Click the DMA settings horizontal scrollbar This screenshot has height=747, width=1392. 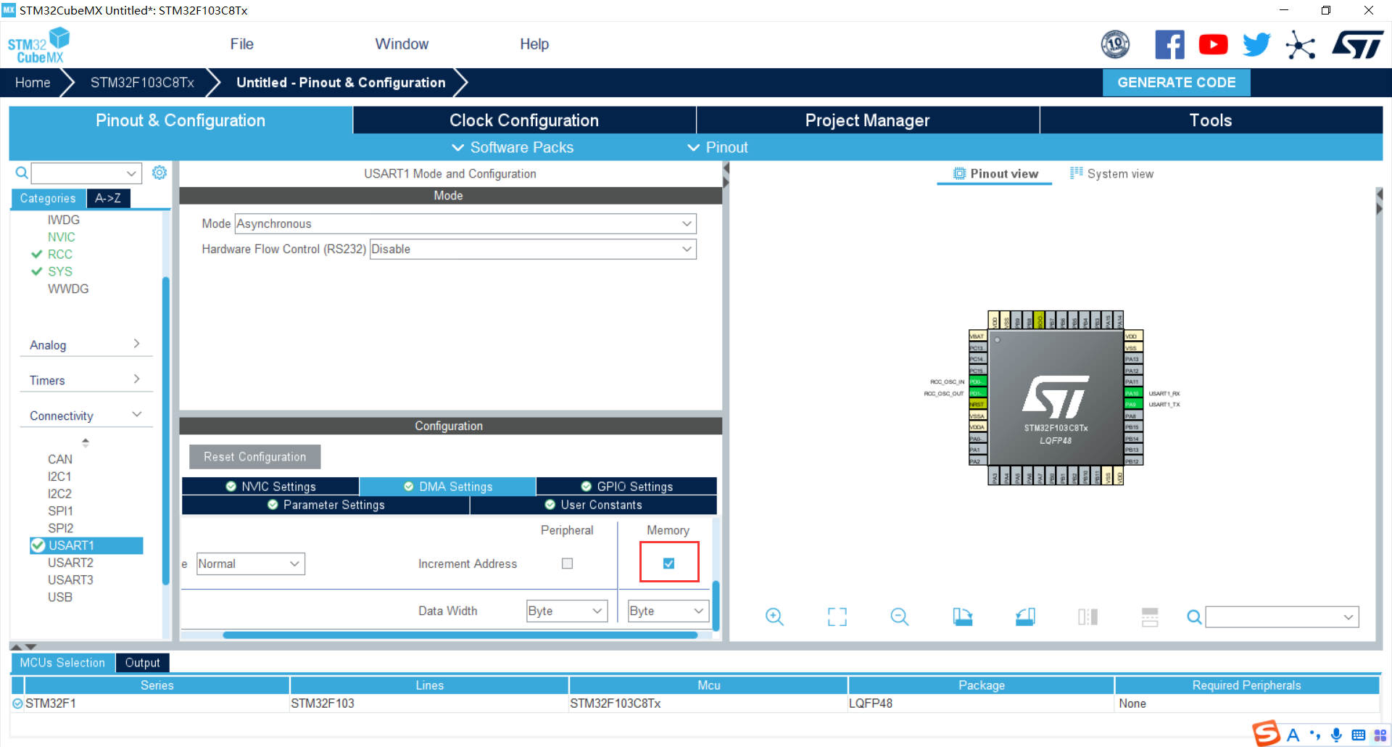tap(460, 635)
